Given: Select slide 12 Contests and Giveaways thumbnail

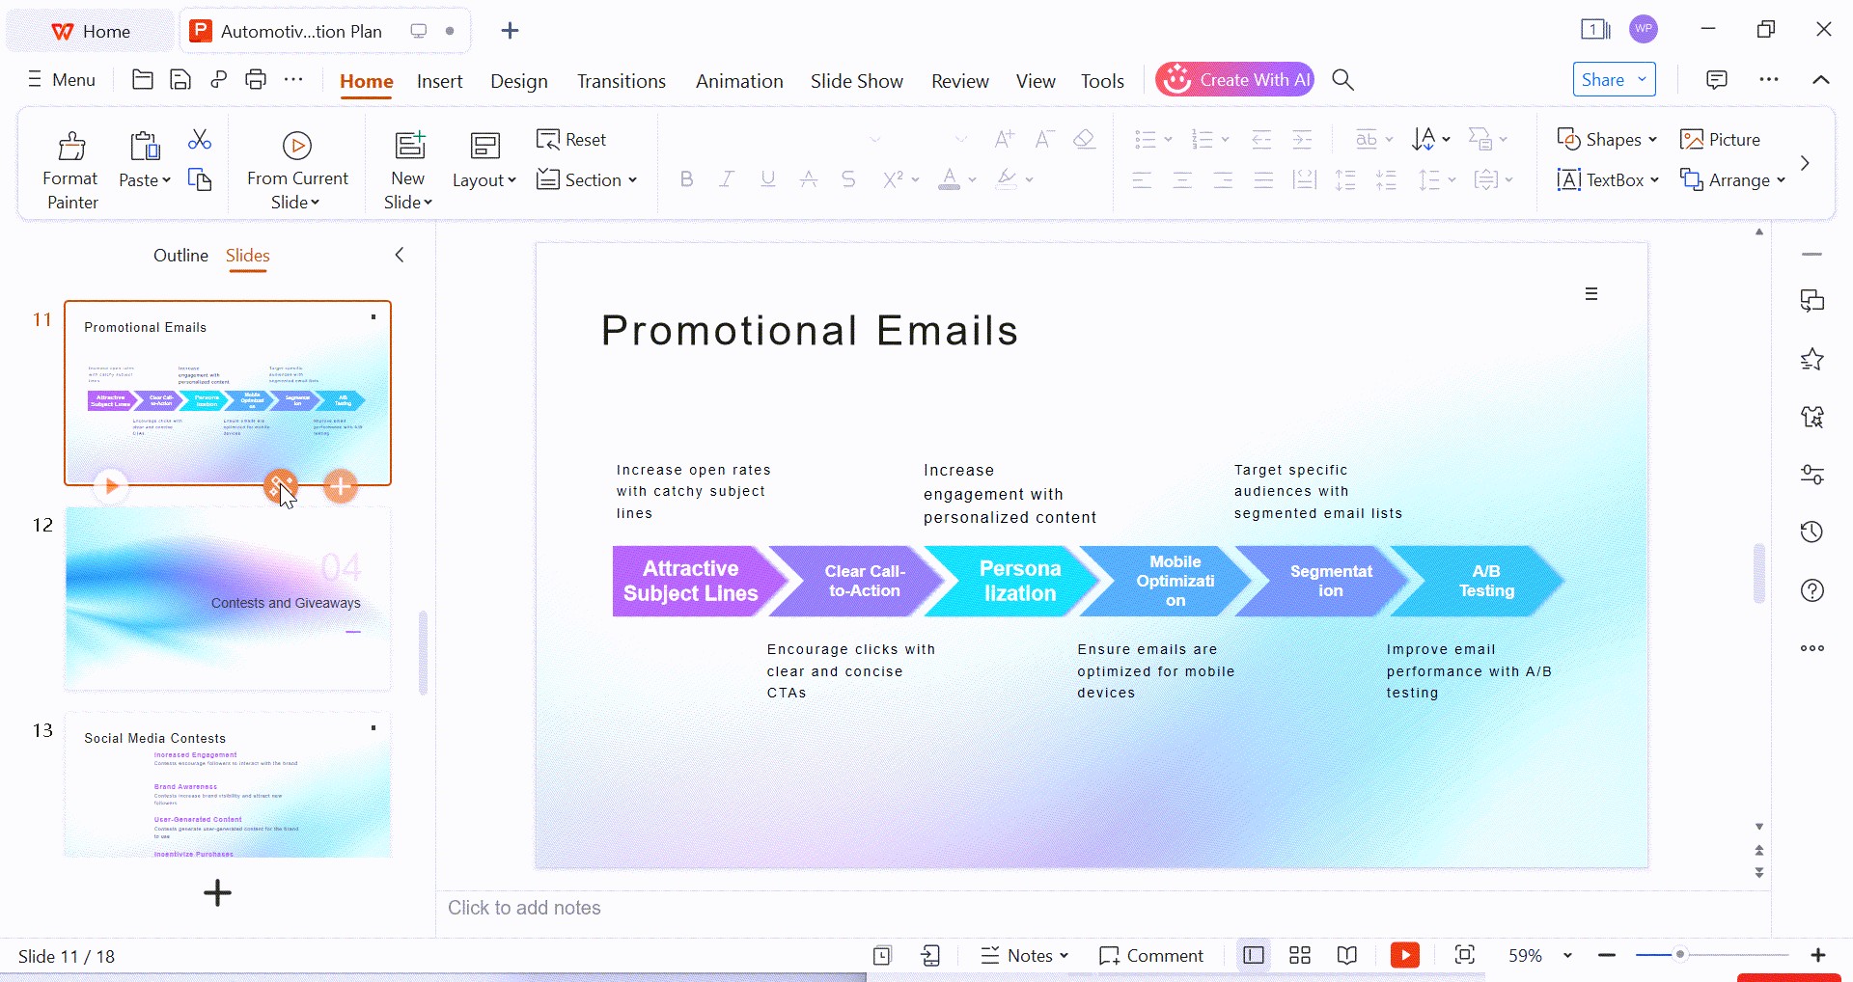Looking at the screenshot, I should click(228, 599).
